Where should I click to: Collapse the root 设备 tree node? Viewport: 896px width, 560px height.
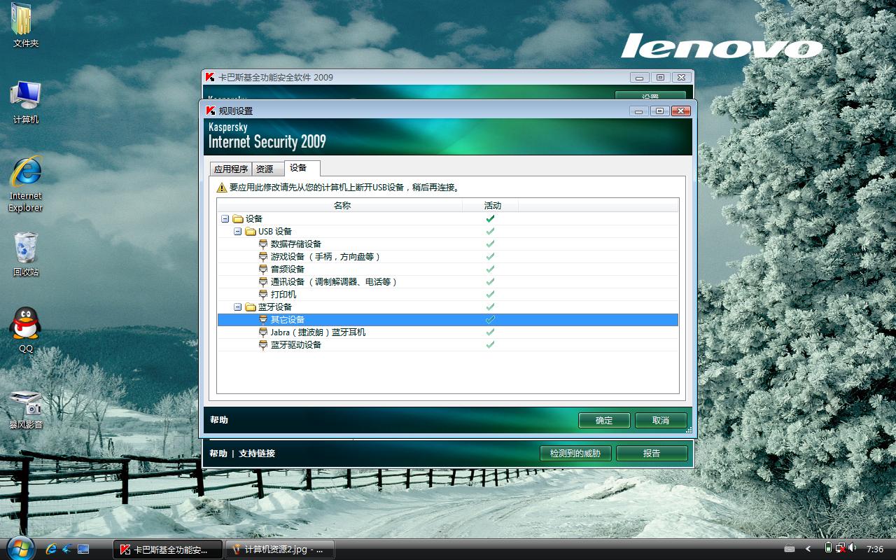(225, 219)
